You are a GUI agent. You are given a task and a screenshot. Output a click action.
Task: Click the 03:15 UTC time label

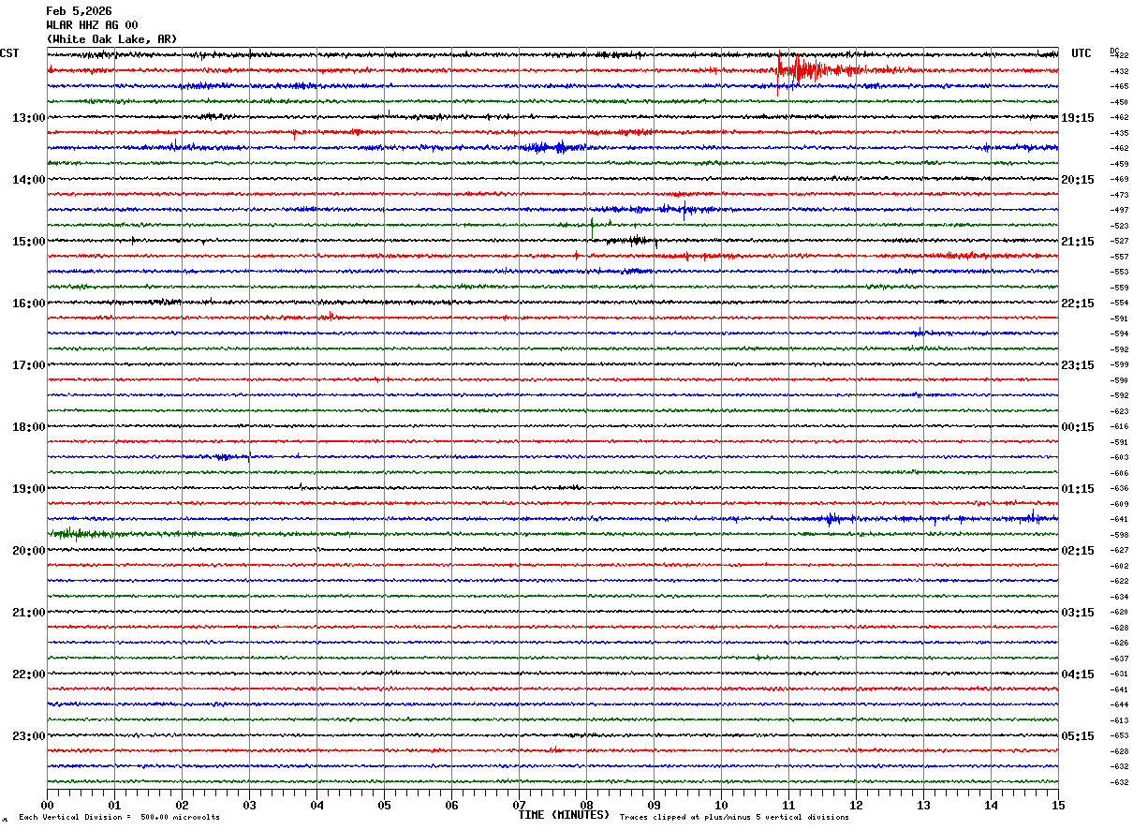(x=1078, y=613)
